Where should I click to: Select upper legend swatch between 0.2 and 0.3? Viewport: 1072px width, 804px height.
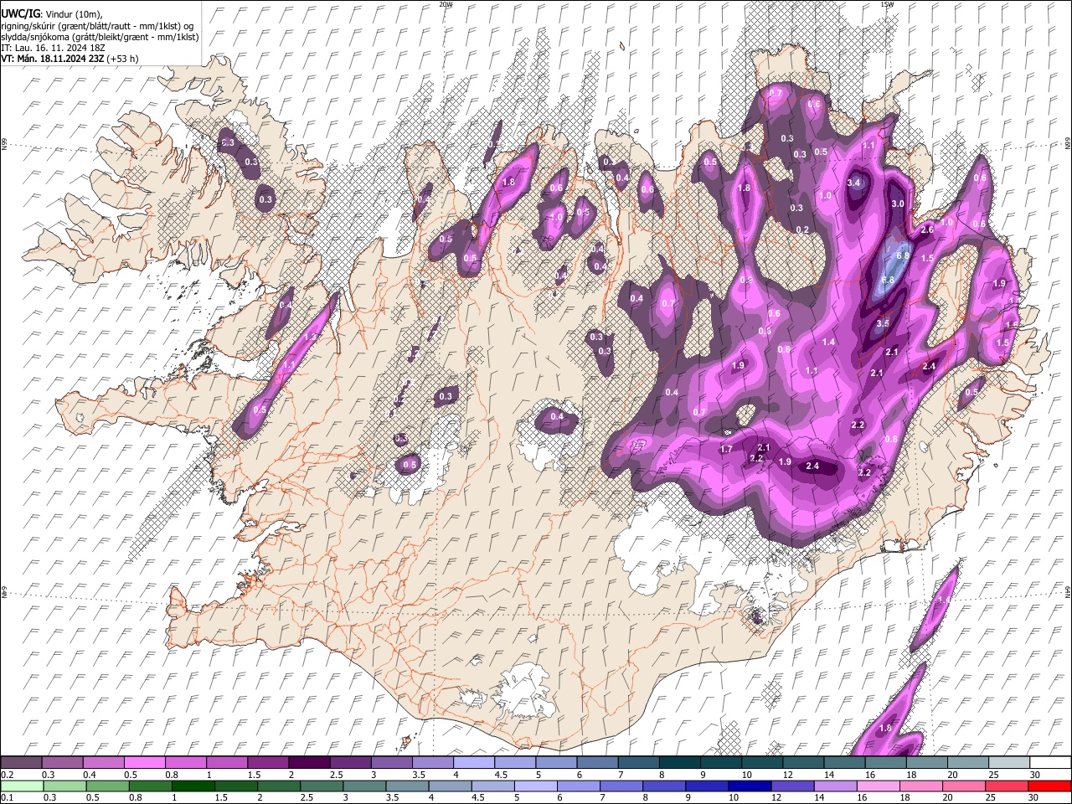click(x=22, y=762)
